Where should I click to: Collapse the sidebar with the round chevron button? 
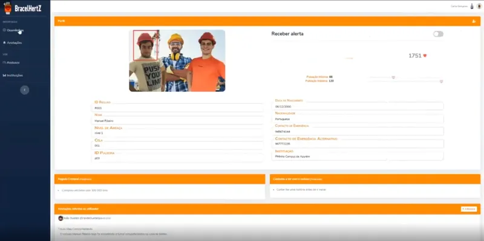[x=25, y=90]
